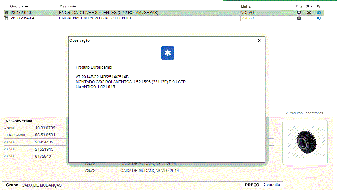Click the VOLVO conversion number 20854432
Screen dimensions: 337x194
coord(44,142)
